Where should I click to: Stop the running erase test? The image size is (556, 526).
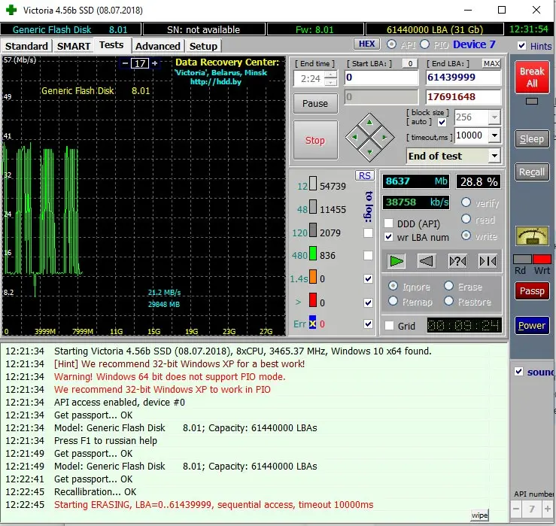[x=315, y=140]
